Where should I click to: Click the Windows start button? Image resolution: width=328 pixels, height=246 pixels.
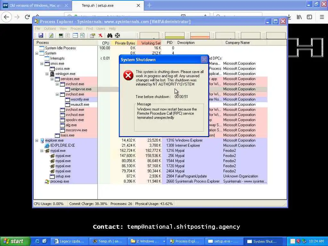coord(15,241)
